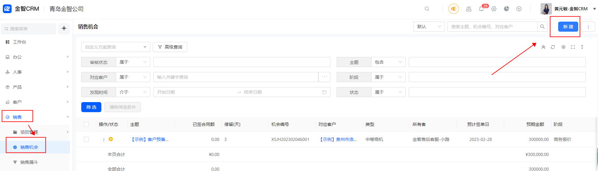Expand the 办公 menu
The width and height of the screenshot is (598, 171).
point(35,57)
